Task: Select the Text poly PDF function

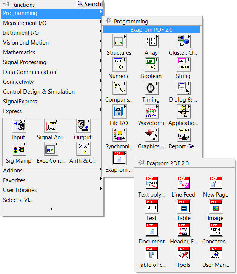Action: click(152, 183)
